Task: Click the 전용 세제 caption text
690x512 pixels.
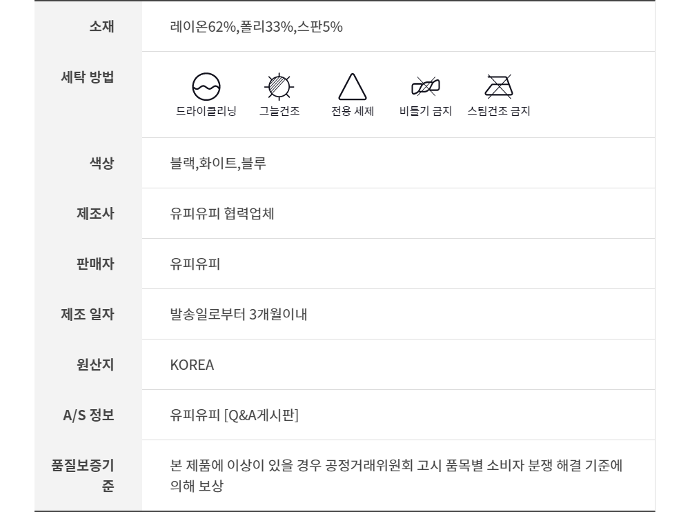Action: click(x=353, y=112)
